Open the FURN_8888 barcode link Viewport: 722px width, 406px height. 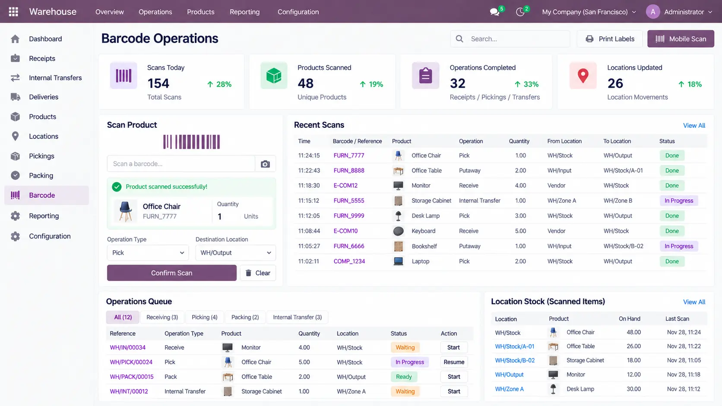pyautogui.click(x=349, y=170)
